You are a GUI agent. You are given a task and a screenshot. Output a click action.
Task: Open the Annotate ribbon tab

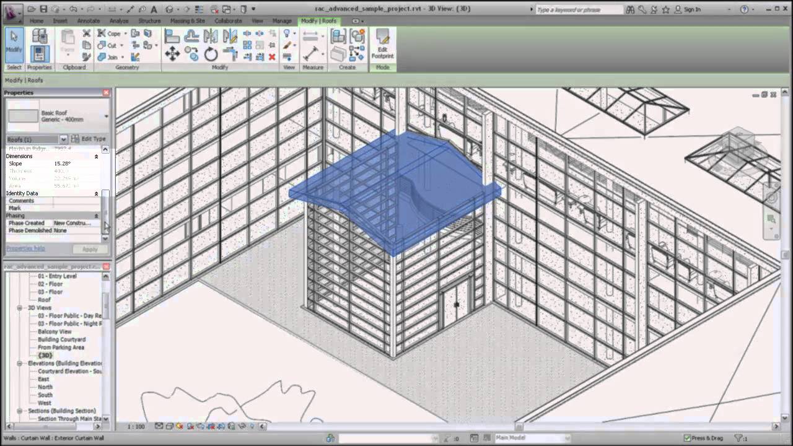pyautogui.click(x=88, y=20)
